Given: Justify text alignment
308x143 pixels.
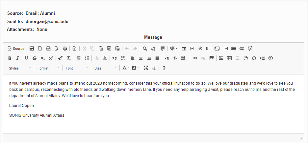Looking at the screenshot, I should coord(157,58).
